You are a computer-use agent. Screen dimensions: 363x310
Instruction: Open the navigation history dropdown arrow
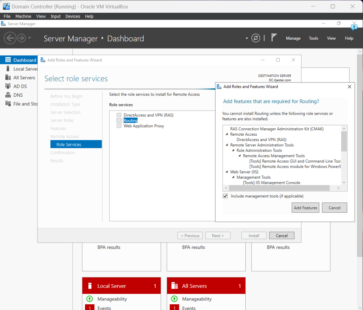29,38
